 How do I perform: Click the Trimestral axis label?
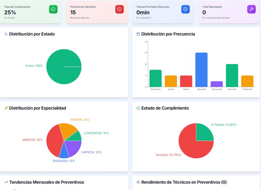pos(247,89)
